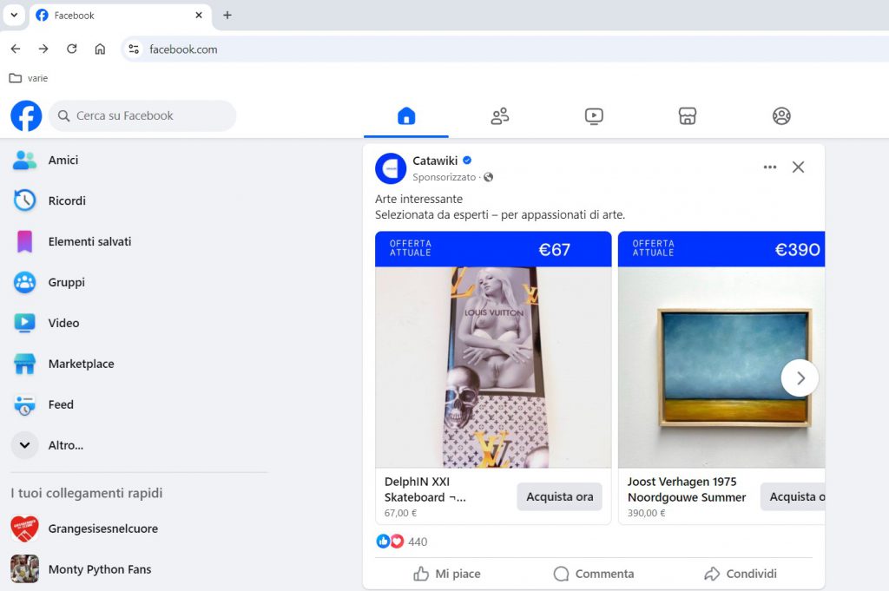Open a new browser tab with plus
The image size is (889, 591).
(x=227, y=16)
